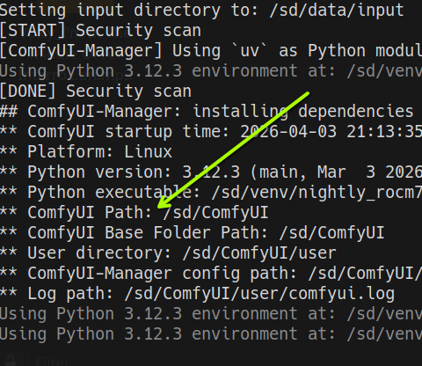Click the "ComfyUI startup time" log line

click(211, 132)
